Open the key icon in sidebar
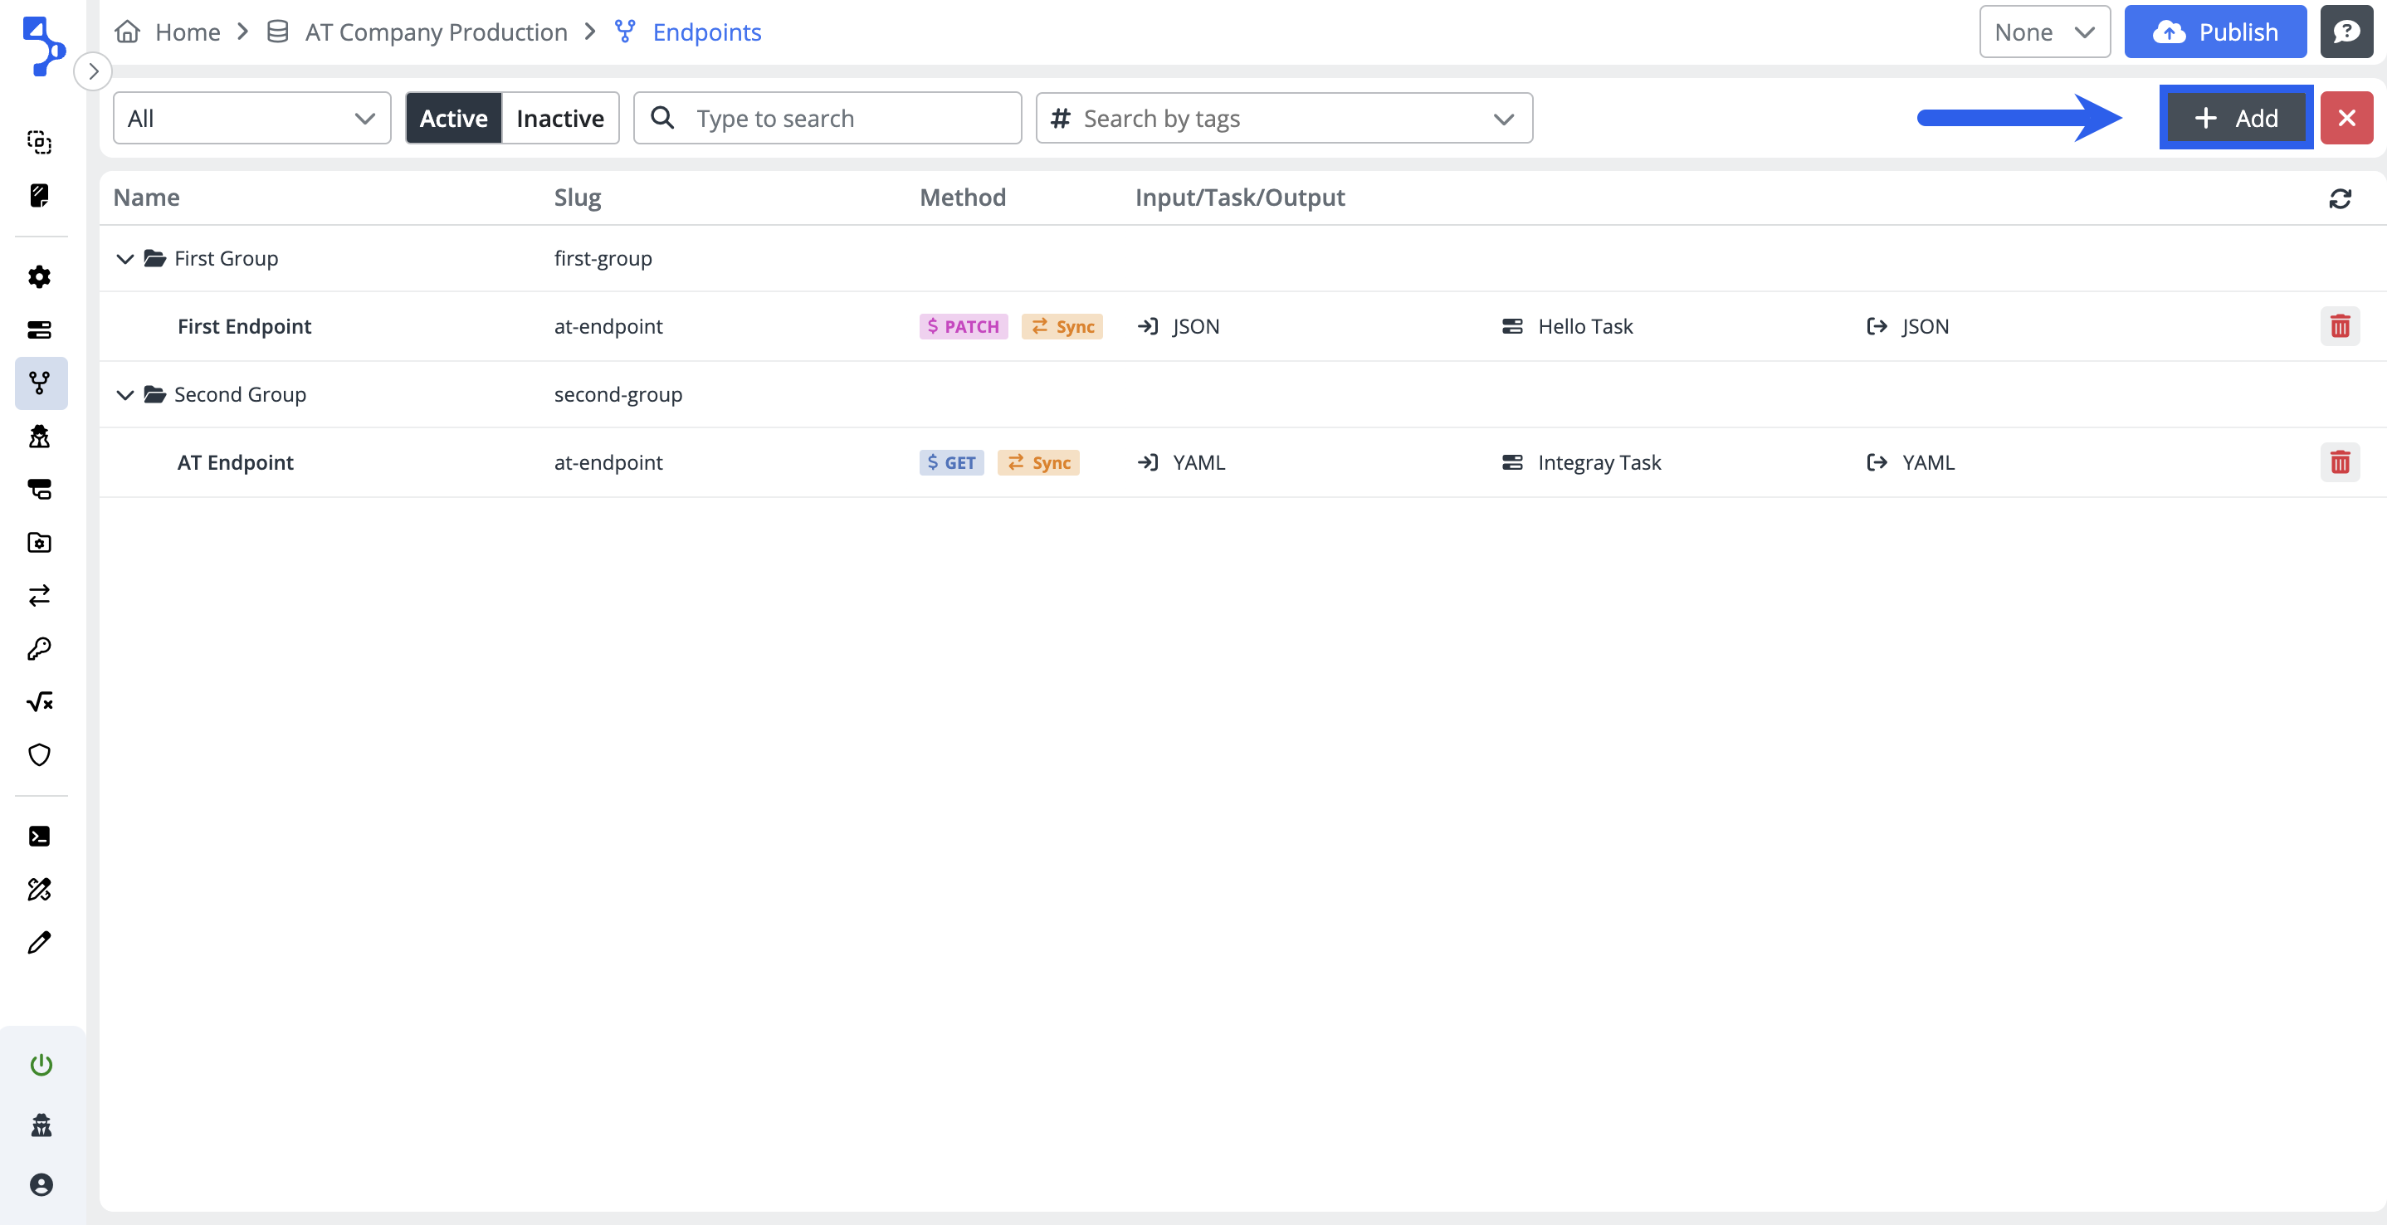This screenshot has width=2387, height=1225. [x=39, y=649]
